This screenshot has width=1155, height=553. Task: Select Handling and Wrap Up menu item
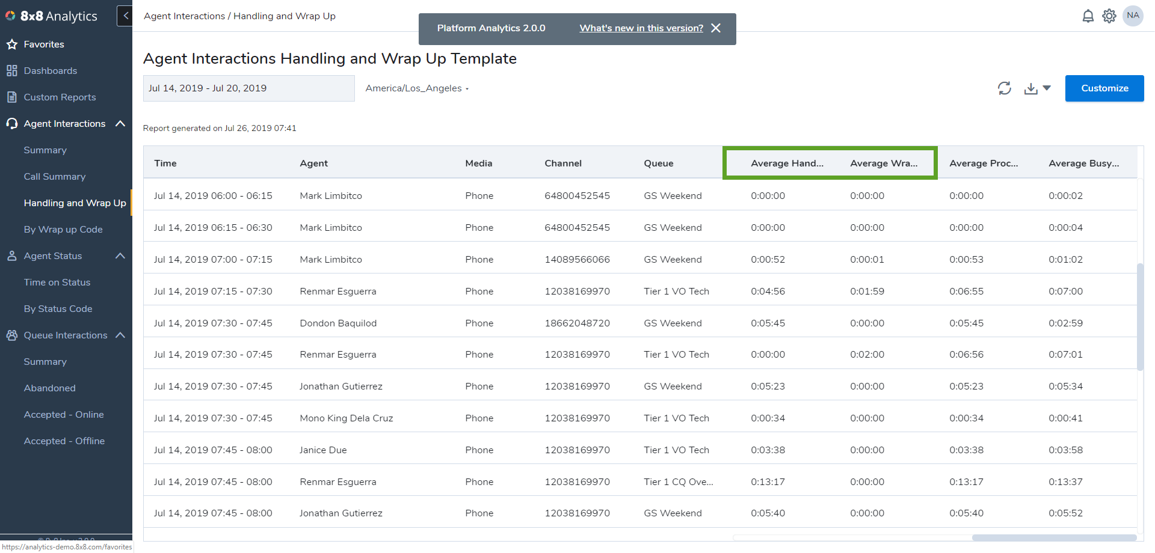(x=75, y=203)
